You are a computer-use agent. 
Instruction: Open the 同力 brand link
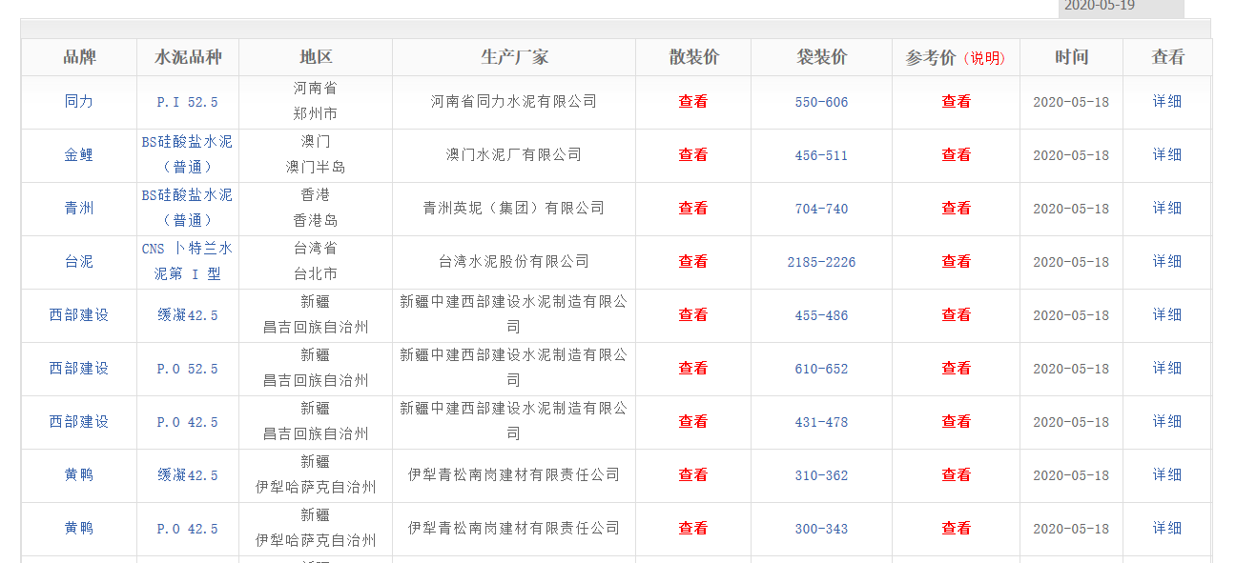79,102
